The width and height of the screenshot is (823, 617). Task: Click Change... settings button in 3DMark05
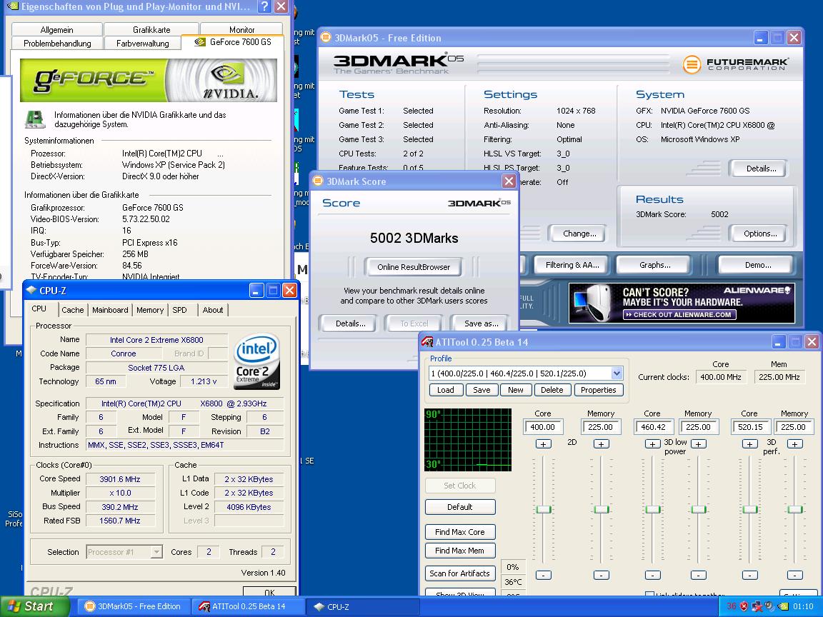[x=579, y=234]
